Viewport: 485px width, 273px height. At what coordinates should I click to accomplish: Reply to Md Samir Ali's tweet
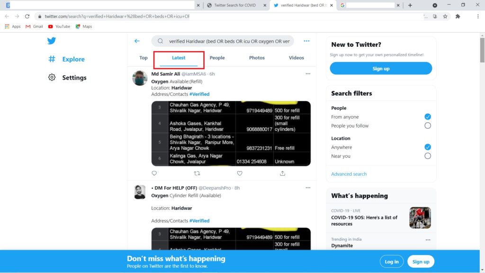(x=154, y=173)
